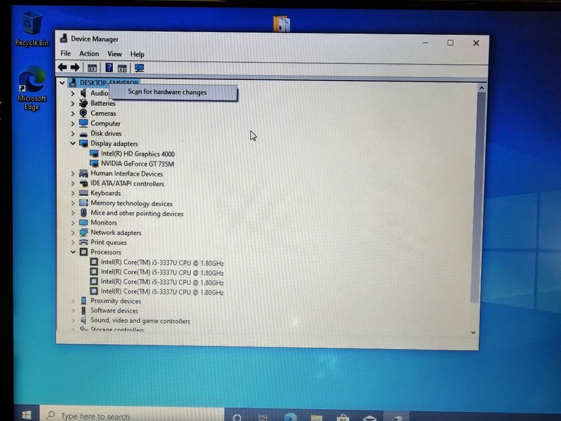Image resolution: width=561 pixels, height=421 pixels.
Task: Open Microsoft Store from the taskbar
Action: [342, 417]
